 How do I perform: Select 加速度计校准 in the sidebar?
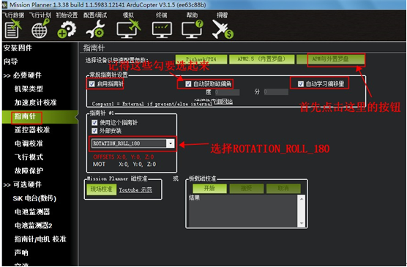35,102
